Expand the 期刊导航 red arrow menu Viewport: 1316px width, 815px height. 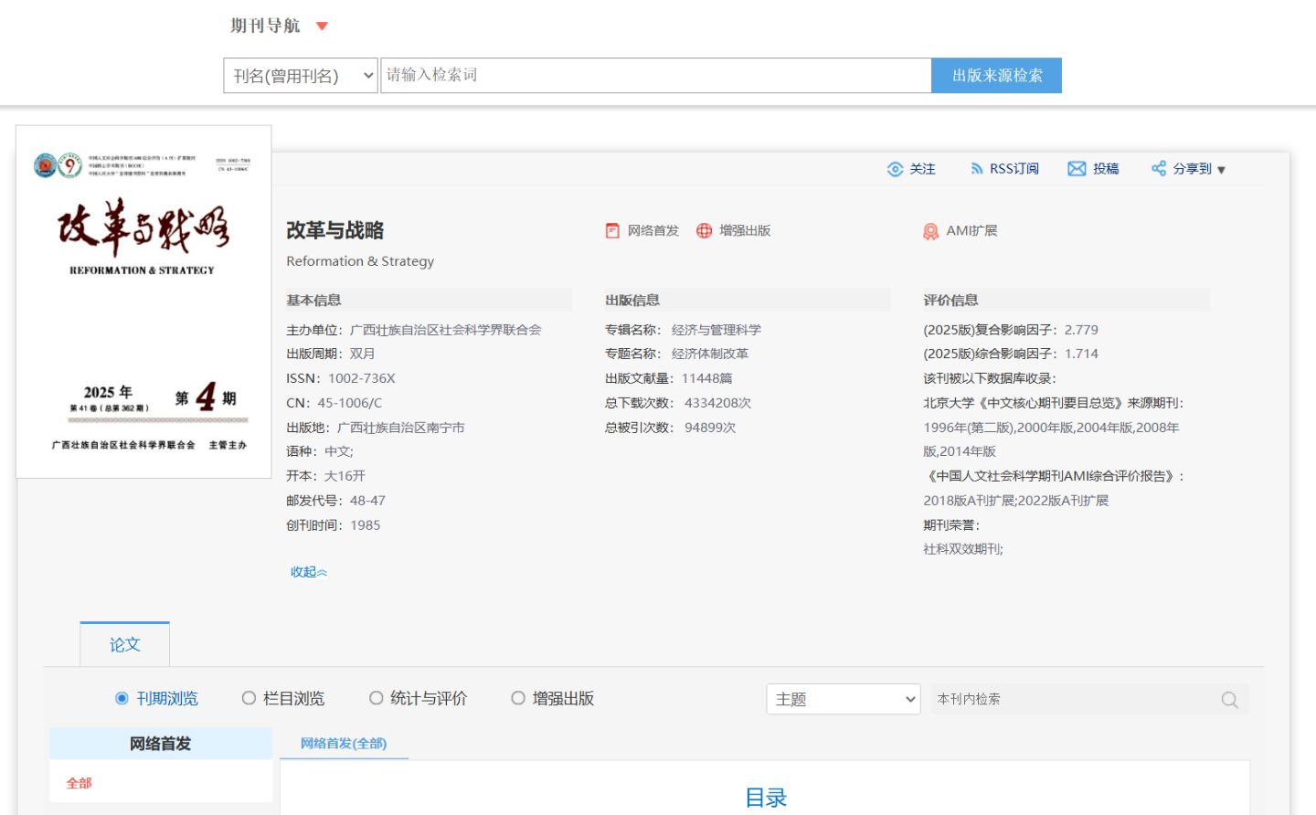(x=322, y=26)
